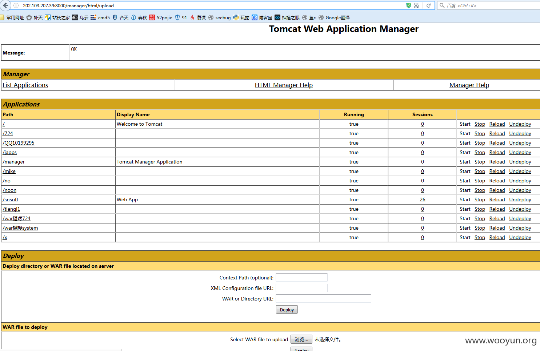Click the magnifier icon in the search box
Viewport: 540px width, 351px height.
[x=442, y=5]
